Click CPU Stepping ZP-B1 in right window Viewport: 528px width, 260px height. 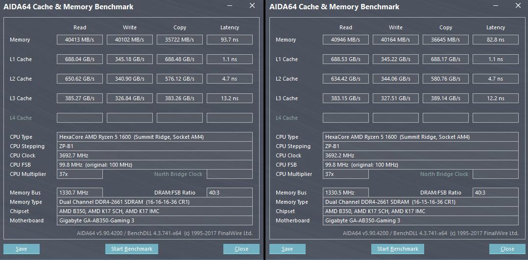tap(421, 146)
